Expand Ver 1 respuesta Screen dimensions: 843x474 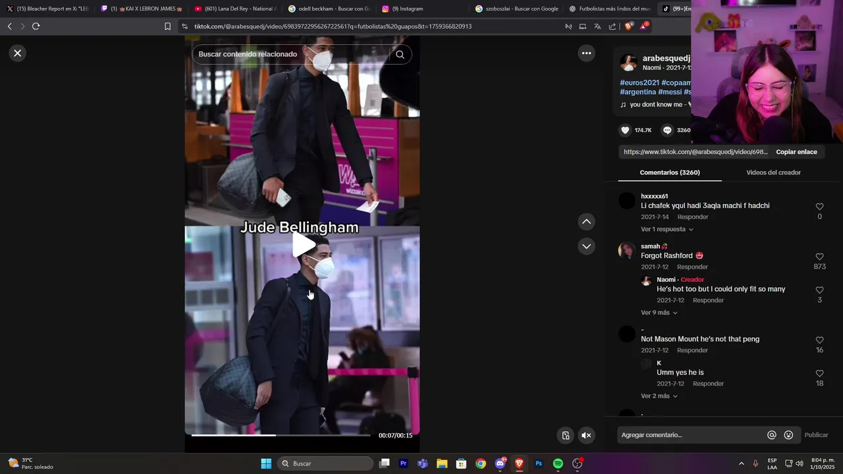(x=667, y=230)
